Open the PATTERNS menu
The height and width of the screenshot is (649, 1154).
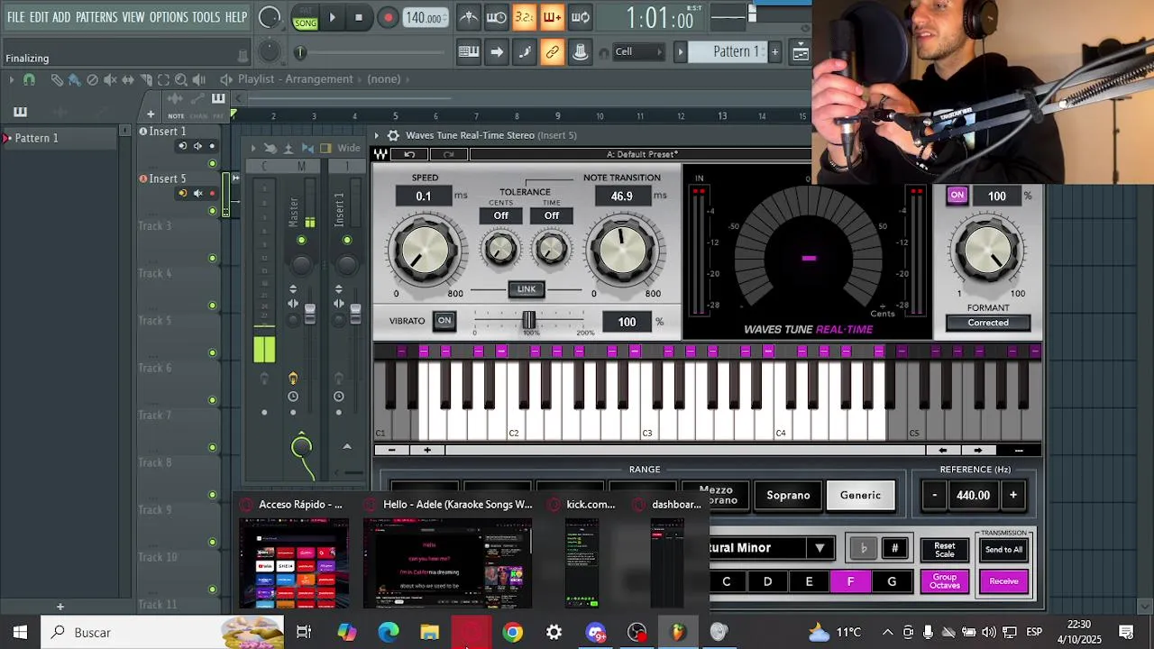click(96, 17)
